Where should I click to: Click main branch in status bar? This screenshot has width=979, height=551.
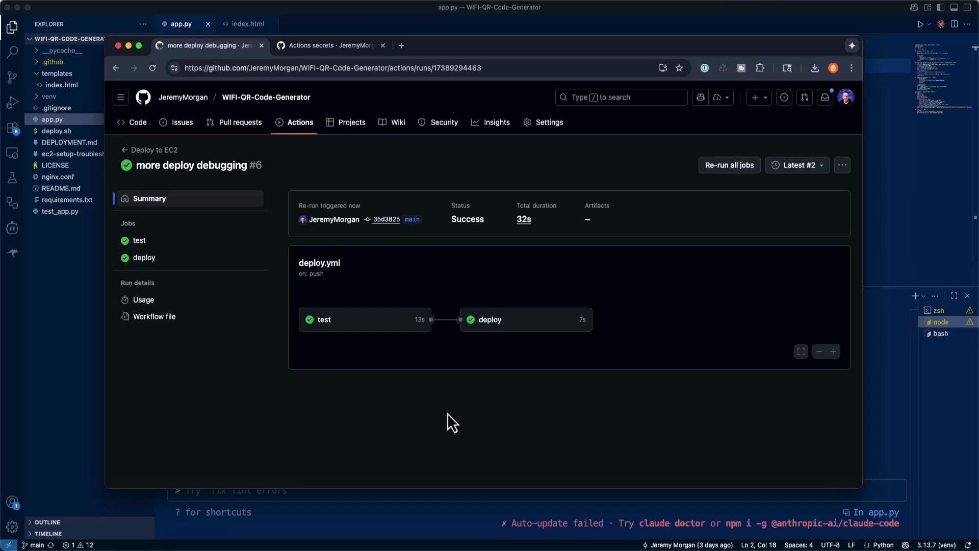coord(33,545)
